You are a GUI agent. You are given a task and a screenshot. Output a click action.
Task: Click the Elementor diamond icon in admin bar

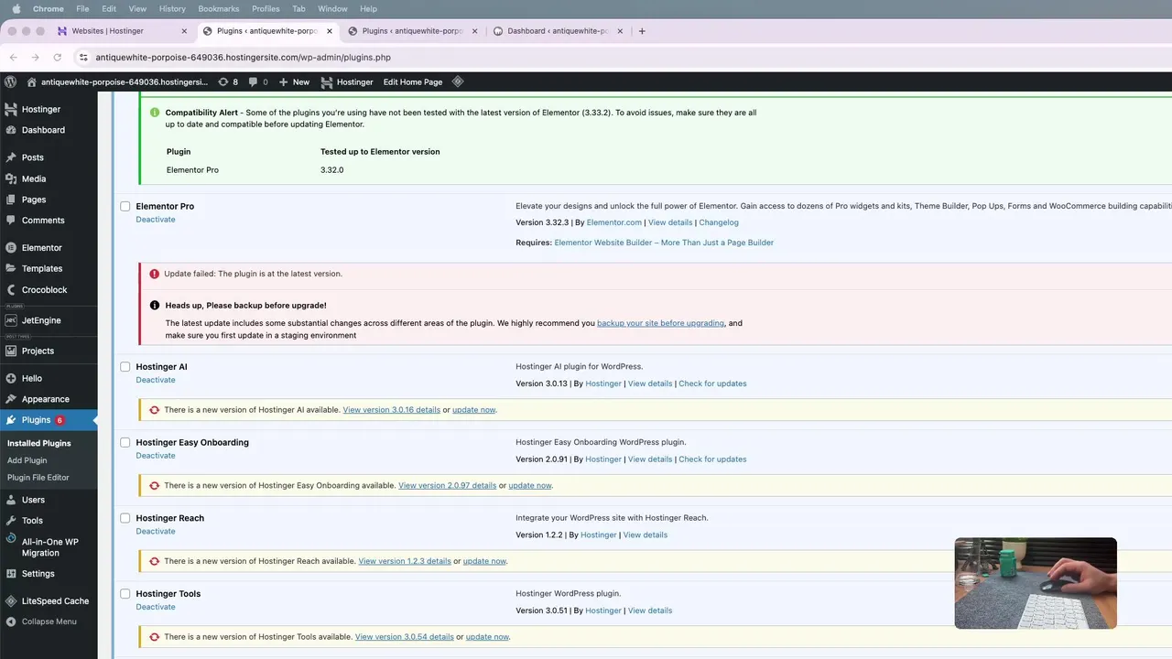pos(458,81)
